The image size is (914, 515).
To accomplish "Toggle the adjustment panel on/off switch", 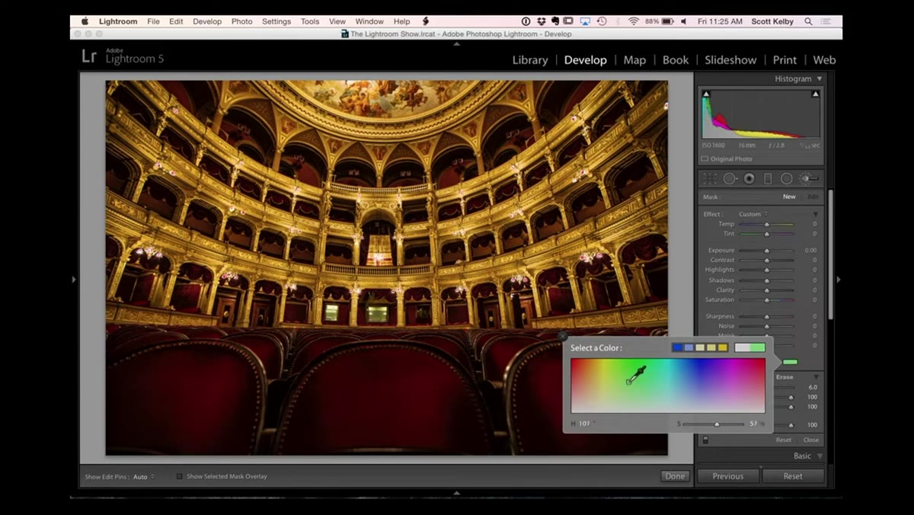I will click(x=705, y=440).
